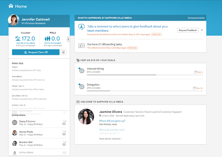
Task: Click the 172.0 vacation hours value
Action: coord(28,38)
